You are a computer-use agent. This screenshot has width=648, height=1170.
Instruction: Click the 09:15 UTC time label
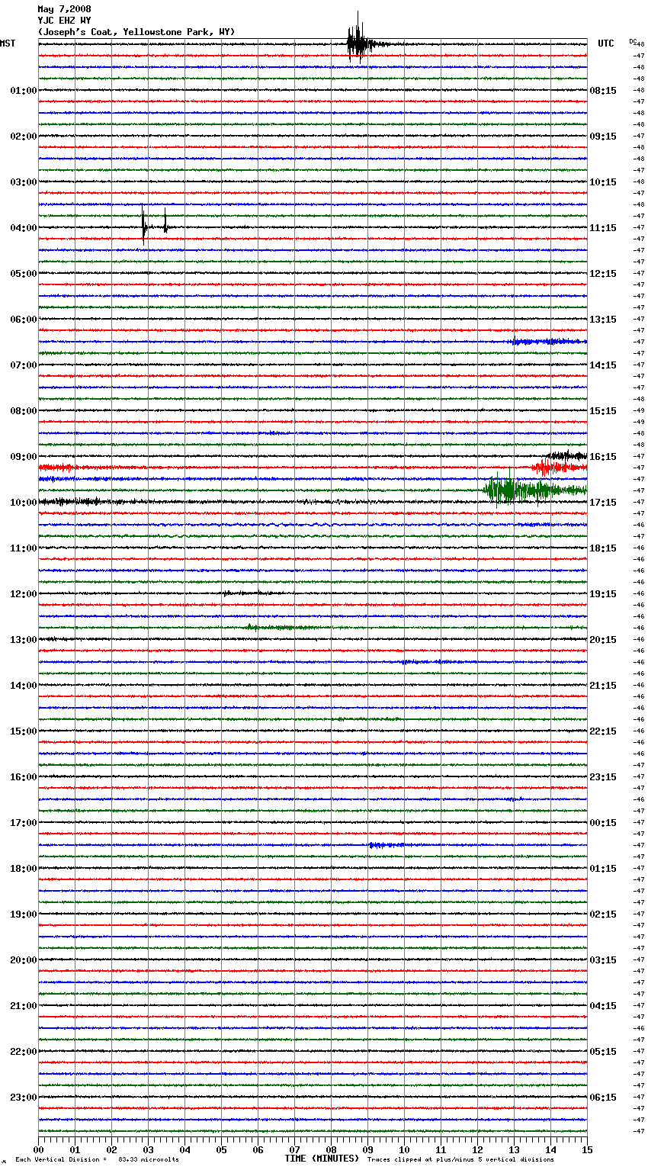(x=603, y=137)
